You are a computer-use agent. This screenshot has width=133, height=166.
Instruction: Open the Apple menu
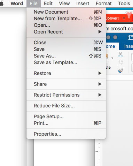click(1, 3)
